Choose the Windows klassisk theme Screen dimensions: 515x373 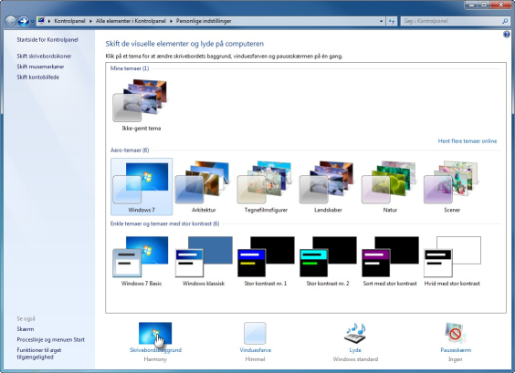tap(204, 261)
